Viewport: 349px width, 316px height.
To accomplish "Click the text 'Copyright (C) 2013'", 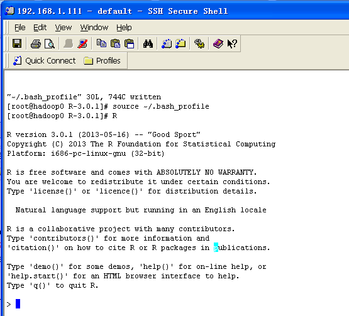I will point(47,144).
